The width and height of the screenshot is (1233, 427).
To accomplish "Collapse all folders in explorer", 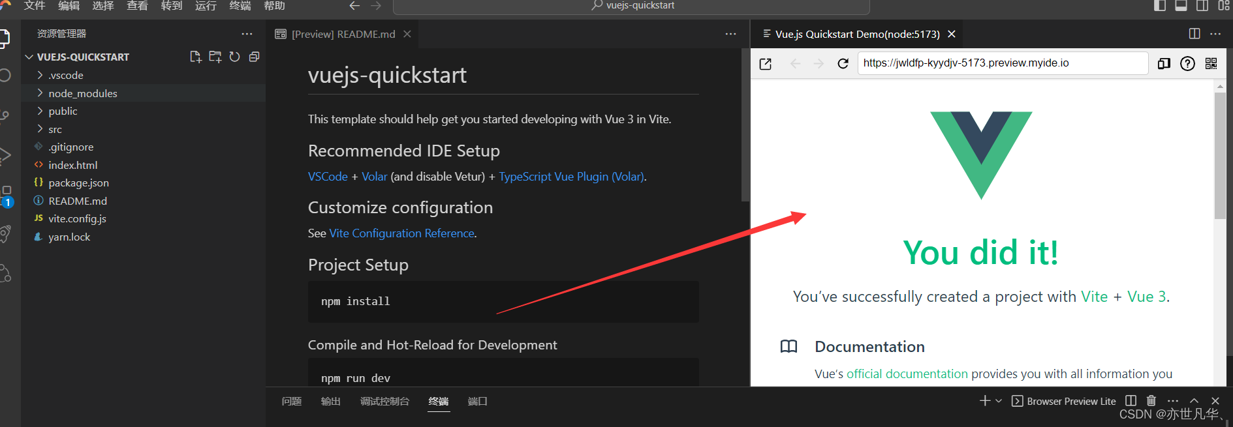I will [x=254, y=57].
